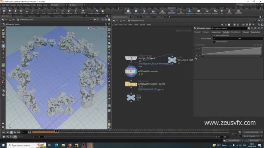Open the network editor Layout menu
The width and height of the screenshot is (264, 148).
point(142,25)
